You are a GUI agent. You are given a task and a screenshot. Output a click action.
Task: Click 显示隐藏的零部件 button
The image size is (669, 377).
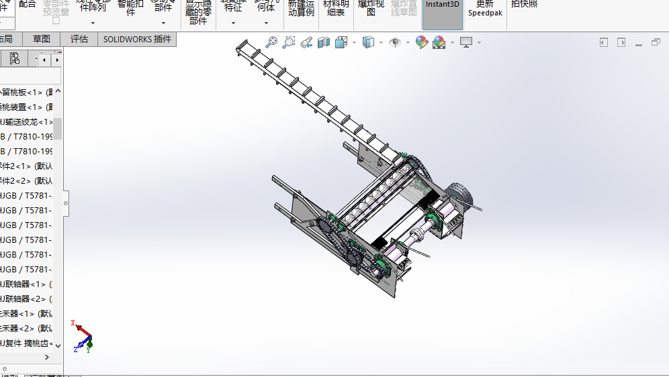198,13
